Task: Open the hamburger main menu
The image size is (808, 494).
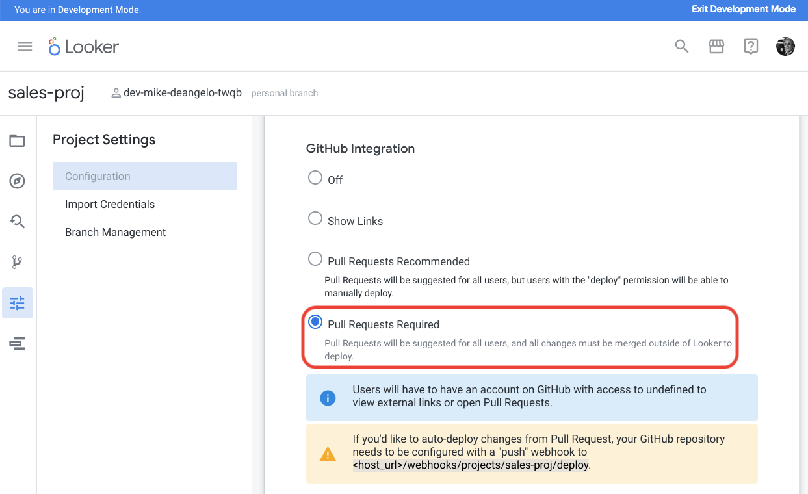Action: tap(25, 46)
